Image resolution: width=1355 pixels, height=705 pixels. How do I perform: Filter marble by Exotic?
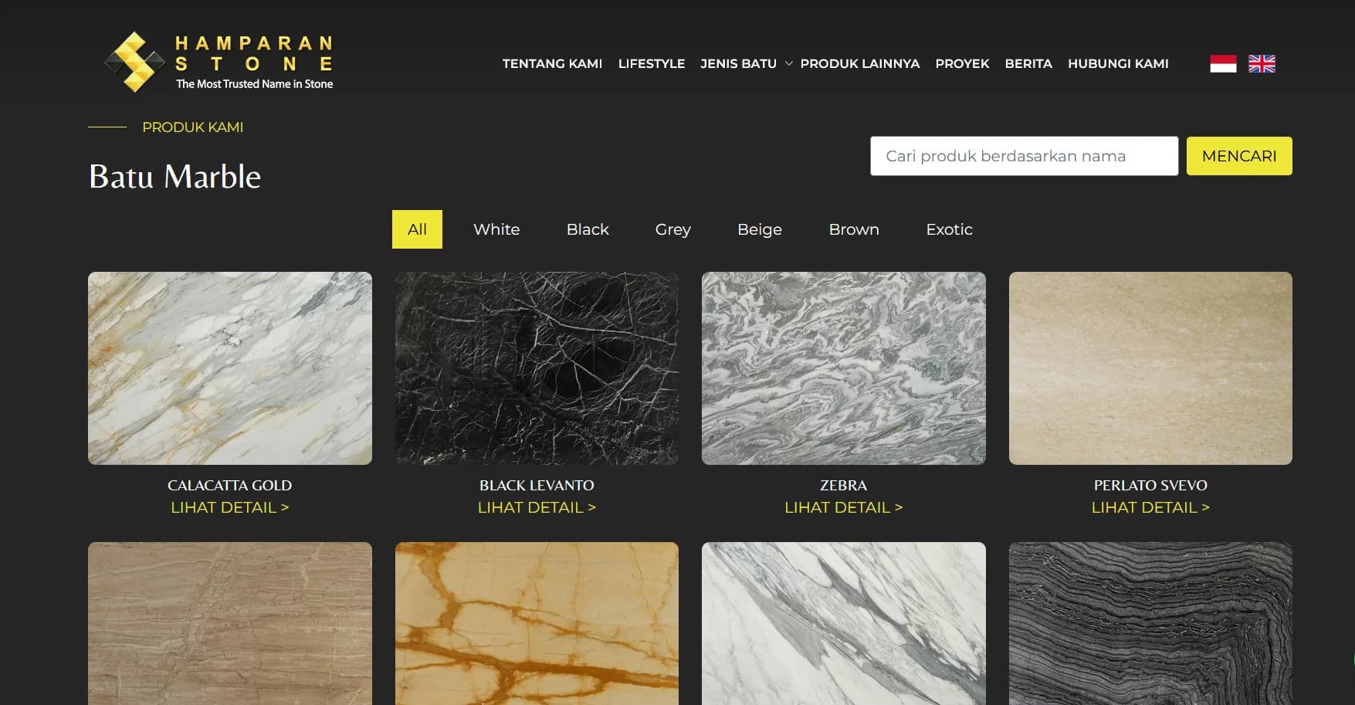(949, 229)
